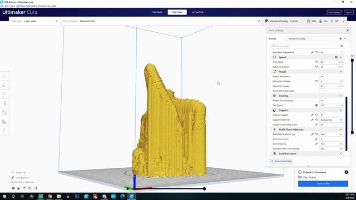Select the Support Blocker tool
356x200 pixels.
coord(4,122)
